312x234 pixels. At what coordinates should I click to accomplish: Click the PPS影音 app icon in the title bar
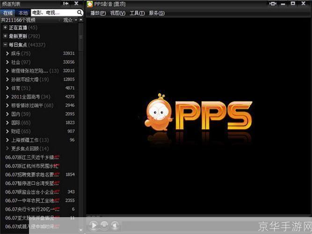[x=90, y=4]
